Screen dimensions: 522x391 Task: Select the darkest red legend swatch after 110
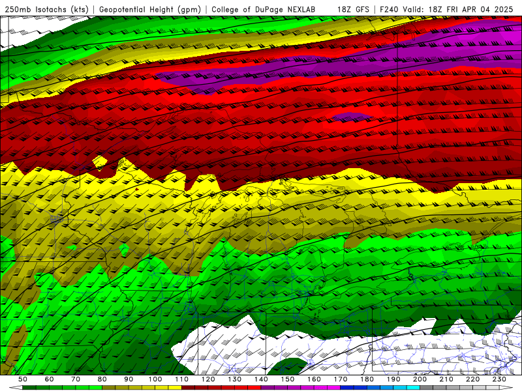coord(188,388)
